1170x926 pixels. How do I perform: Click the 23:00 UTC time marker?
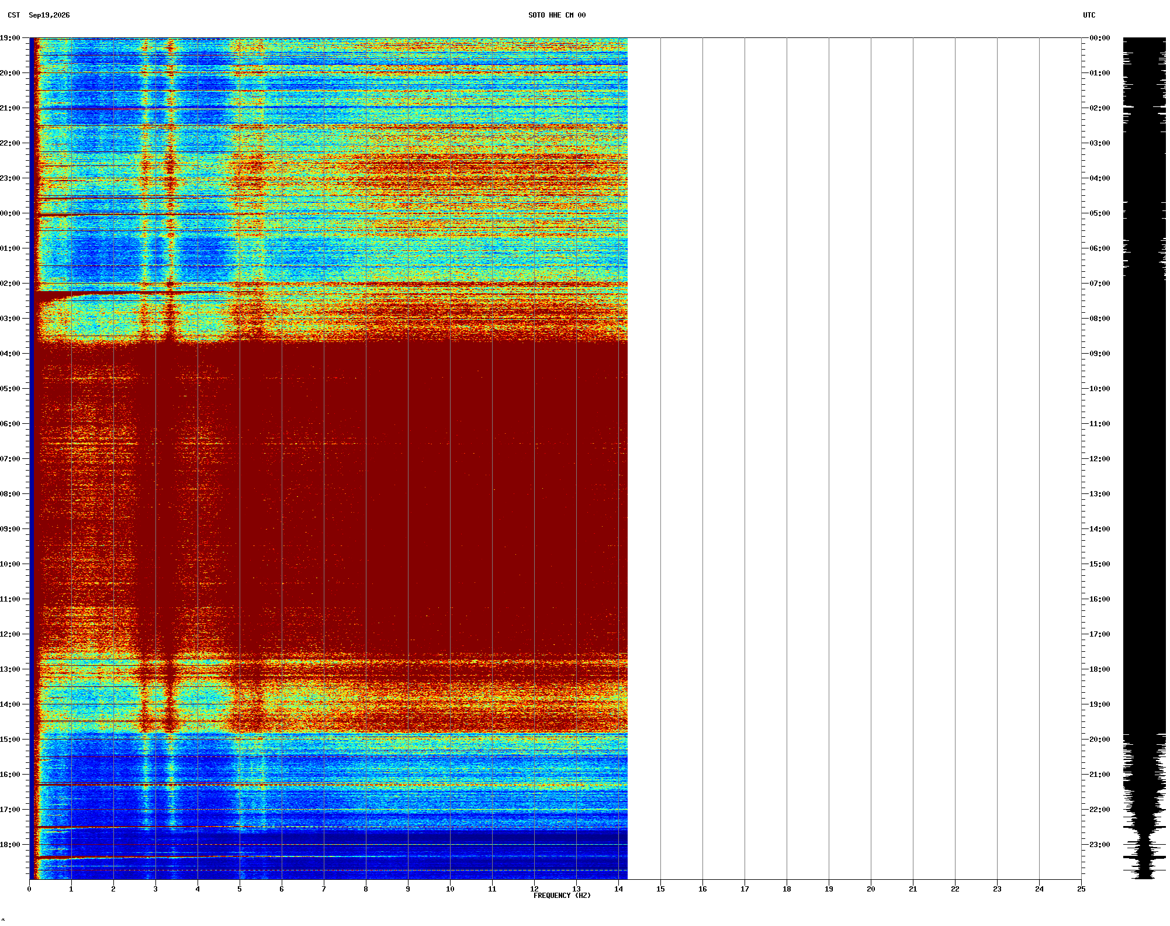tap(1100, 845)
